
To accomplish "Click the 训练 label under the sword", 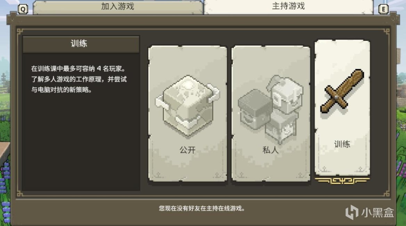I will (342, 144).
